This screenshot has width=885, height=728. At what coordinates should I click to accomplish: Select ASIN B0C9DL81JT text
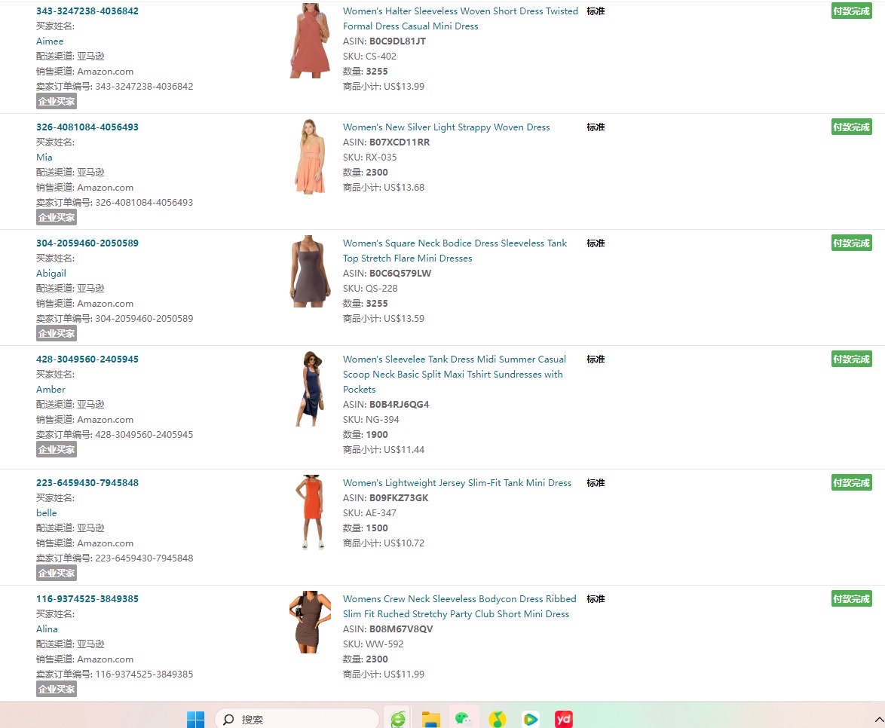pos(397,41)
